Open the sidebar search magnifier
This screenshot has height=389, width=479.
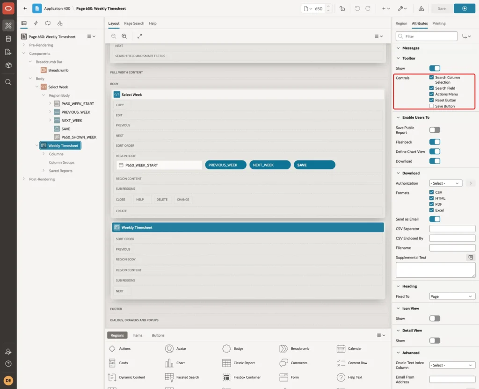point(8,82)
